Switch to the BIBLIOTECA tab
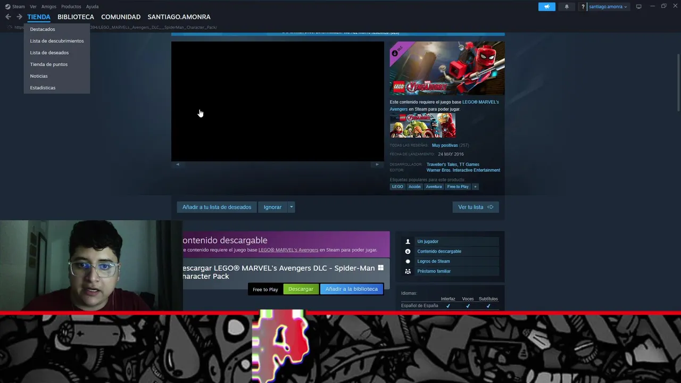 point(76,17)
